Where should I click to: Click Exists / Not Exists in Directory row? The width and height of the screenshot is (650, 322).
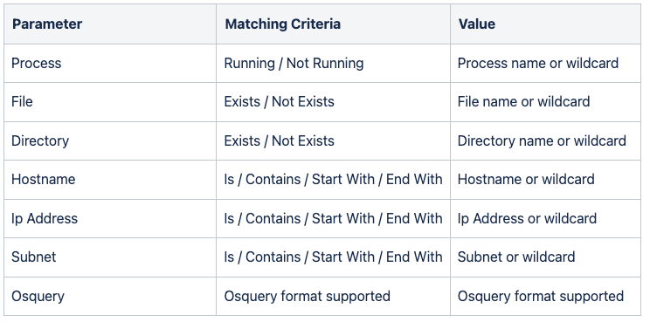pyautogui.click(x=333, y=140)
